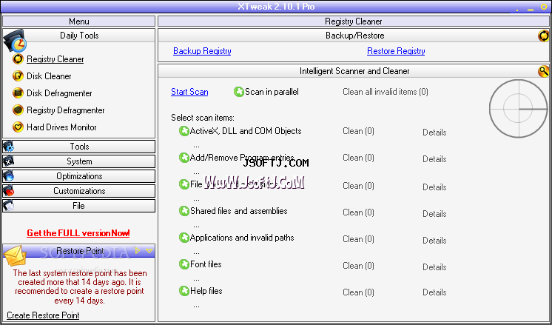Click the Disk Cleaner icon
Screen dimensions: 552x325
pos(18,76)
